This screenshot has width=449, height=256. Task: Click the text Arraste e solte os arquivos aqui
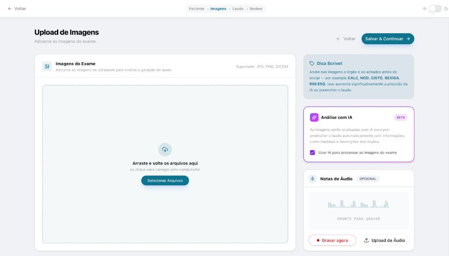[x=165, y=163]
